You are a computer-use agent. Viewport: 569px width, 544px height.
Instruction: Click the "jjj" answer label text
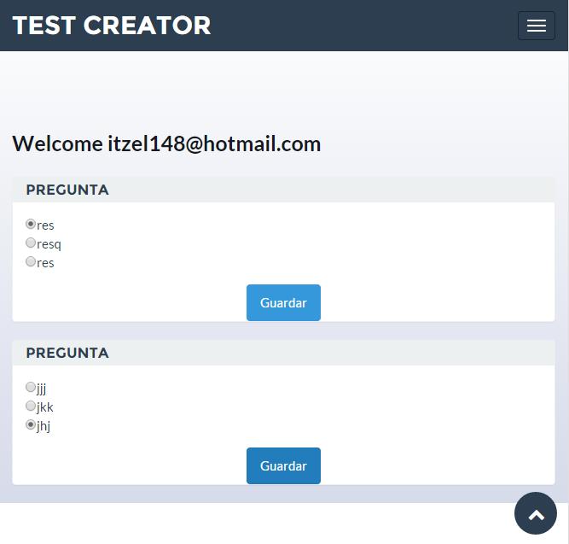coord(42,389)
